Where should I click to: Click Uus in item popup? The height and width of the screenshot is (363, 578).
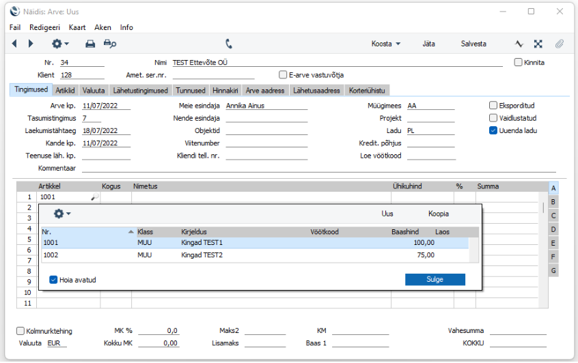(x=387, y=214)
